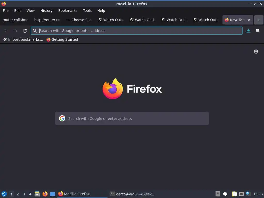Open a new tab with the plus button
Screen dimensions: 264x198
tap(259, 20)
